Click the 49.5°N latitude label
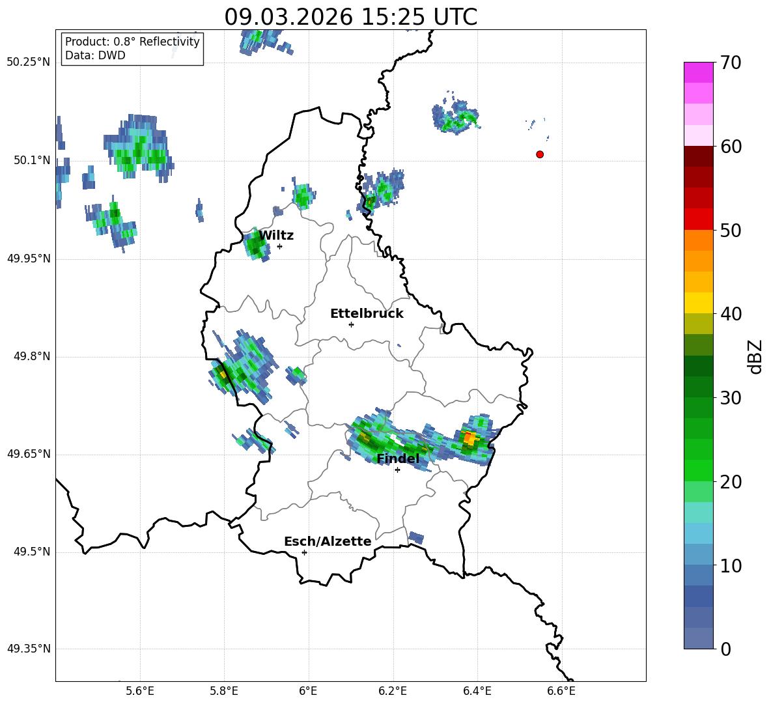The image size is (771, 704). pos(32,552)
